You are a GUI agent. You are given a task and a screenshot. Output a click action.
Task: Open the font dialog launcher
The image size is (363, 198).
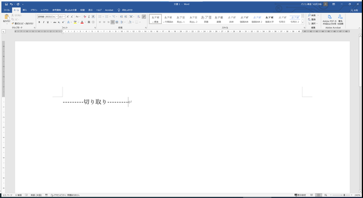coord(95,28)
